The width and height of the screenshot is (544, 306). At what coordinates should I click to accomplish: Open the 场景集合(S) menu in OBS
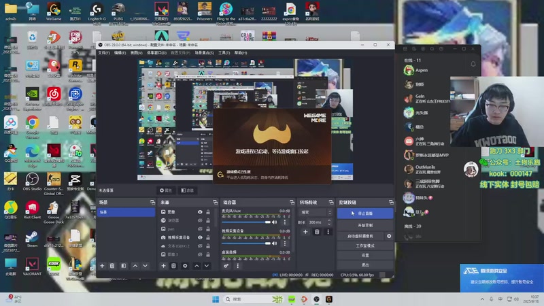205,53
